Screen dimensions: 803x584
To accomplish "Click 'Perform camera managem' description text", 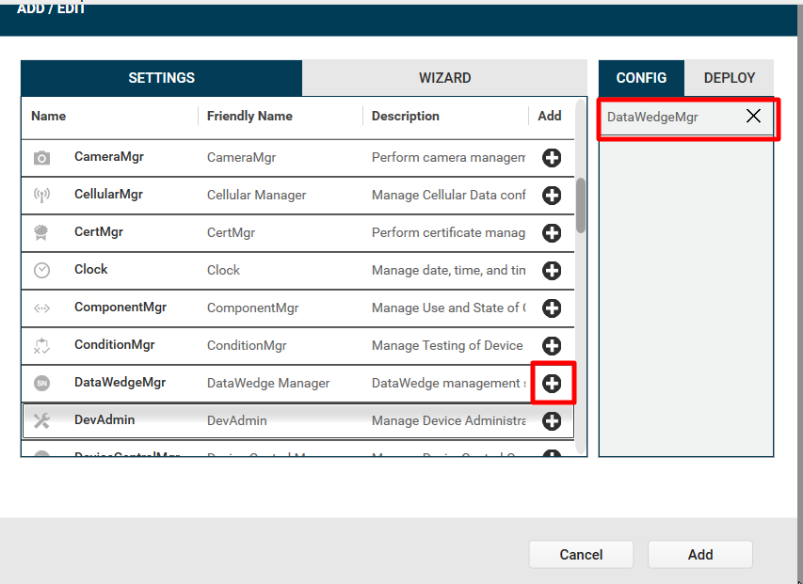I will coord(449,157).
